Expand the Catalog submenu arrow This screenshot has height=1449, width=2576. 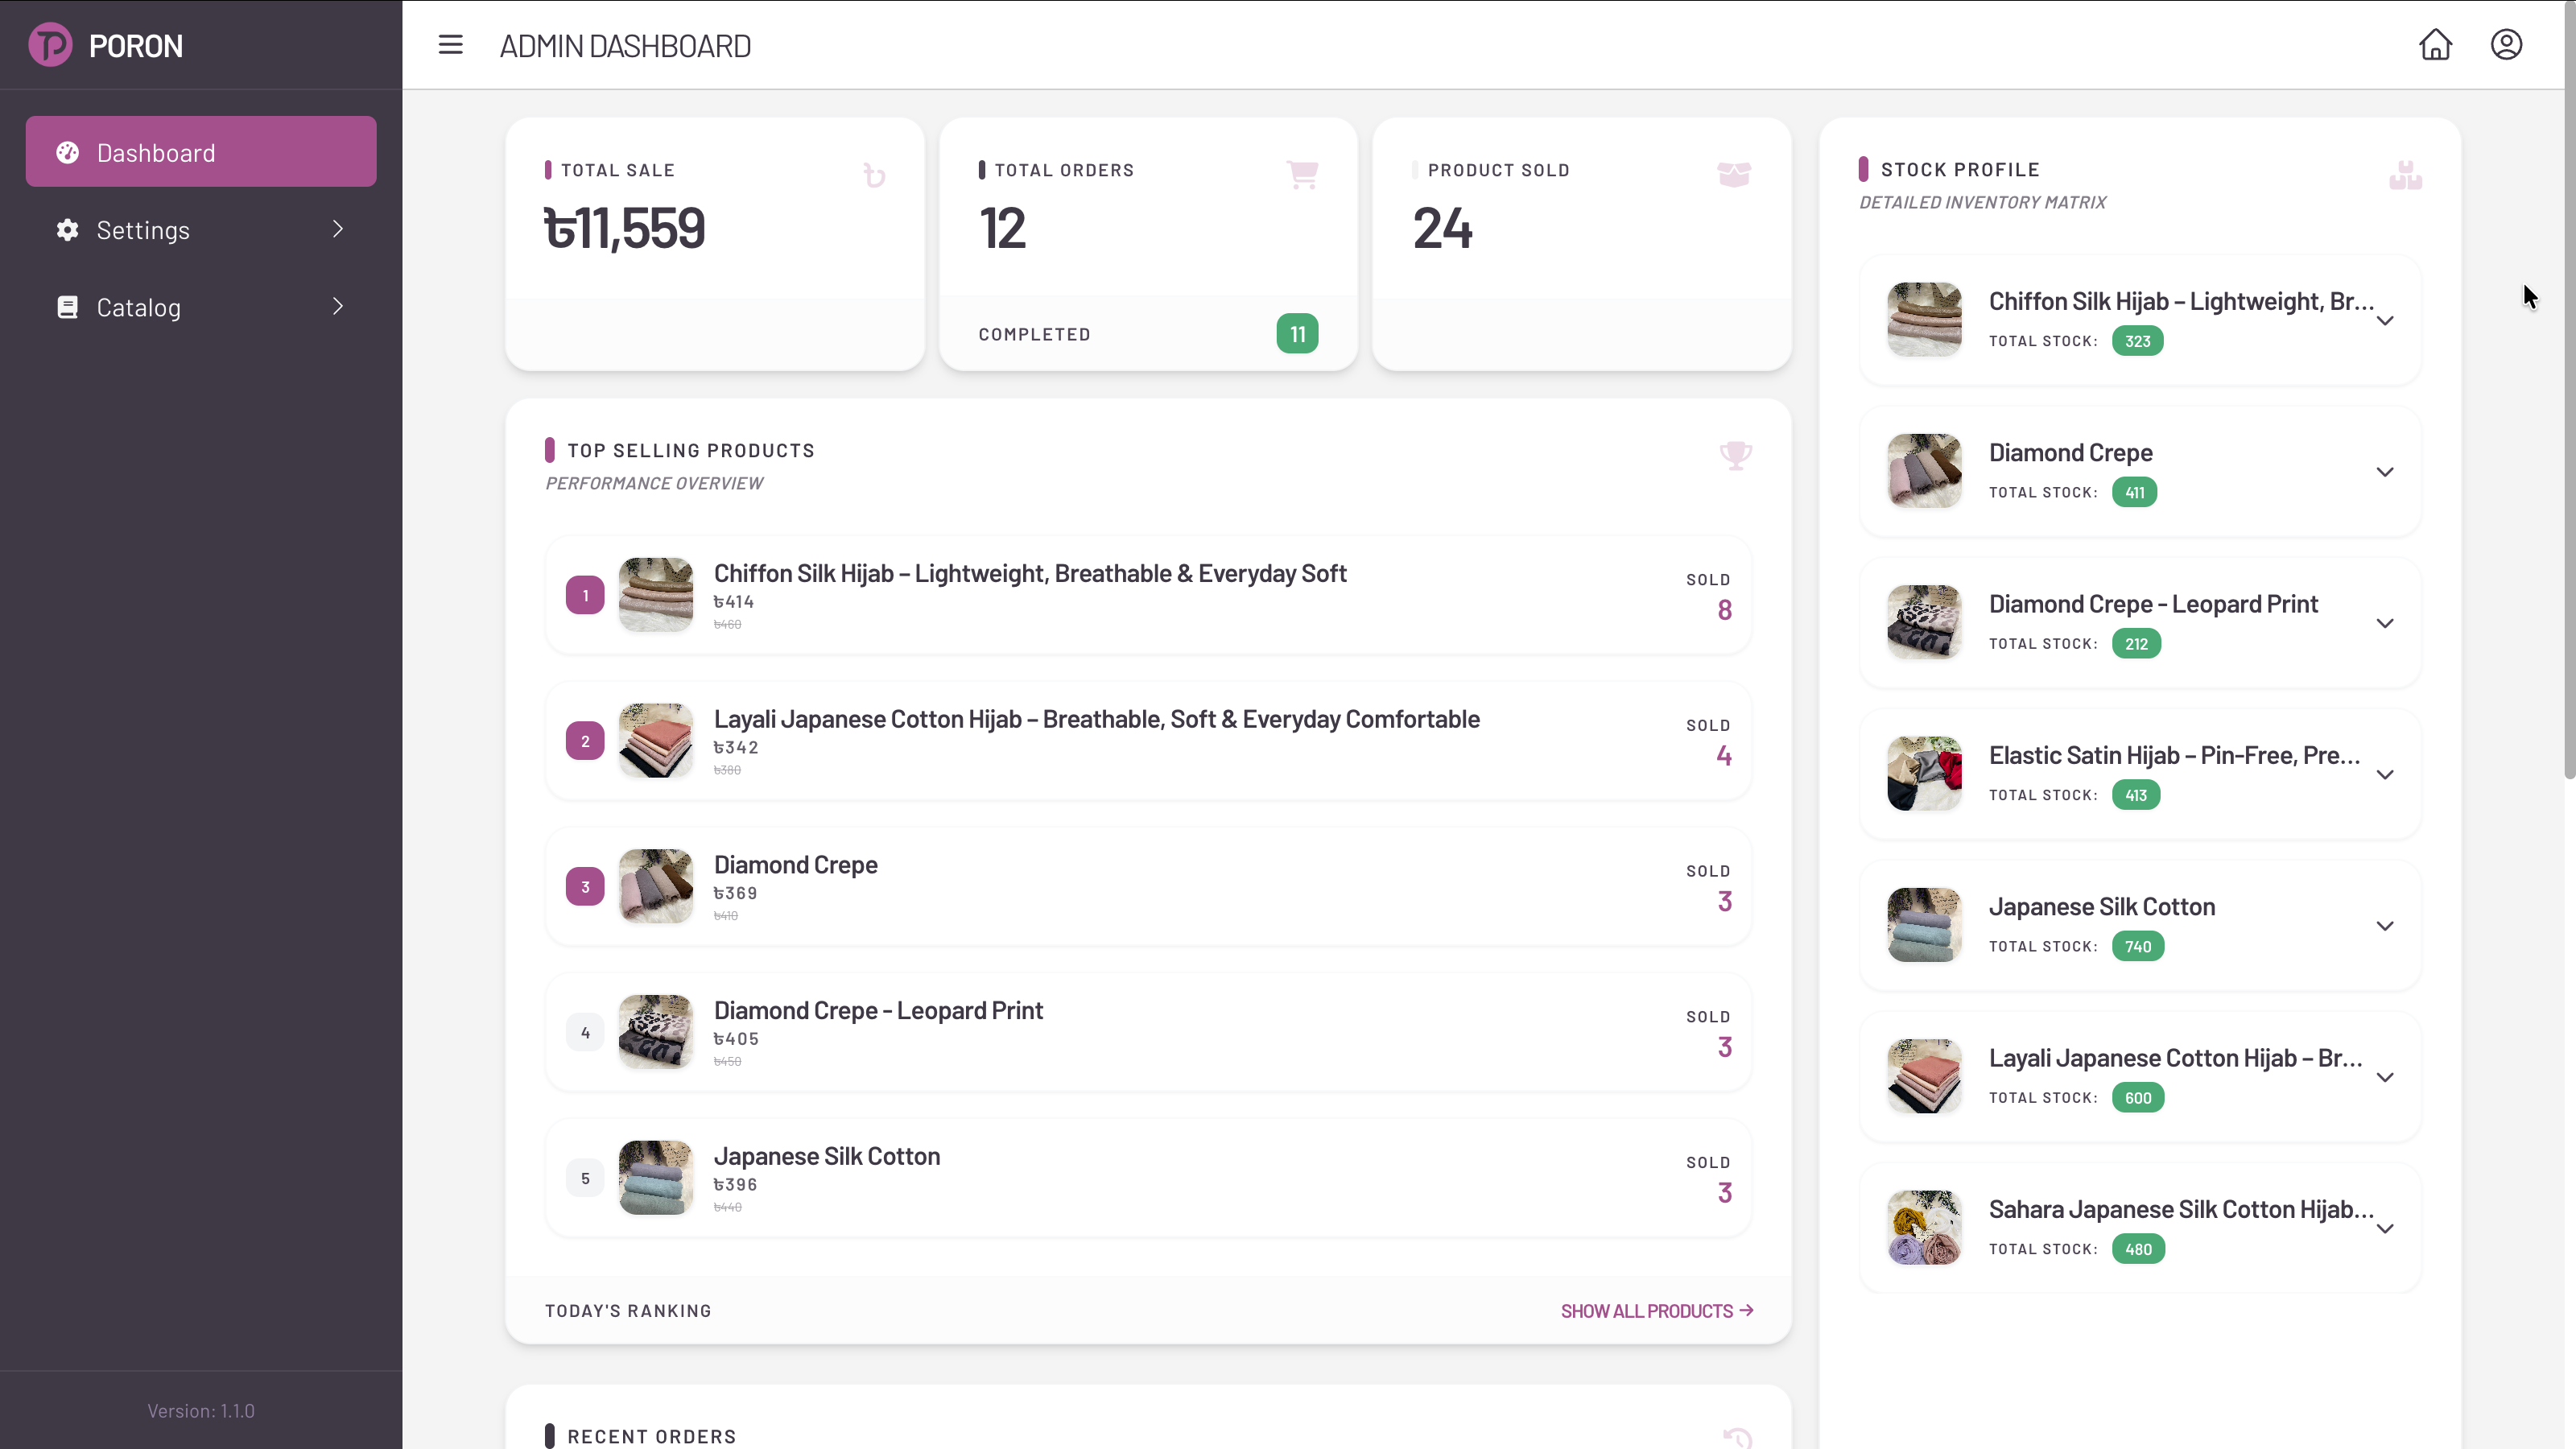click(x=338, y=306)
